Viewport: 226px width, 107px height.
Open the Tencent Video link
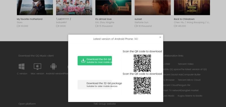pos(186,64)
